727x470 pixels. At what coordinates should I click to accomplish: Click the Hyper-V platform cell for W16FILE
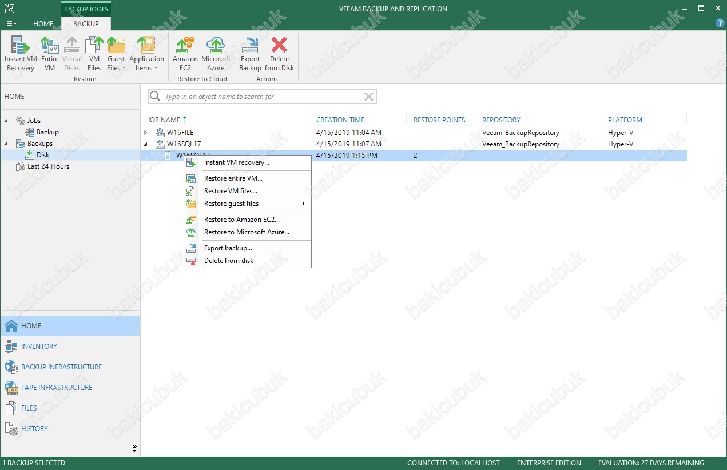coord(621,133)
